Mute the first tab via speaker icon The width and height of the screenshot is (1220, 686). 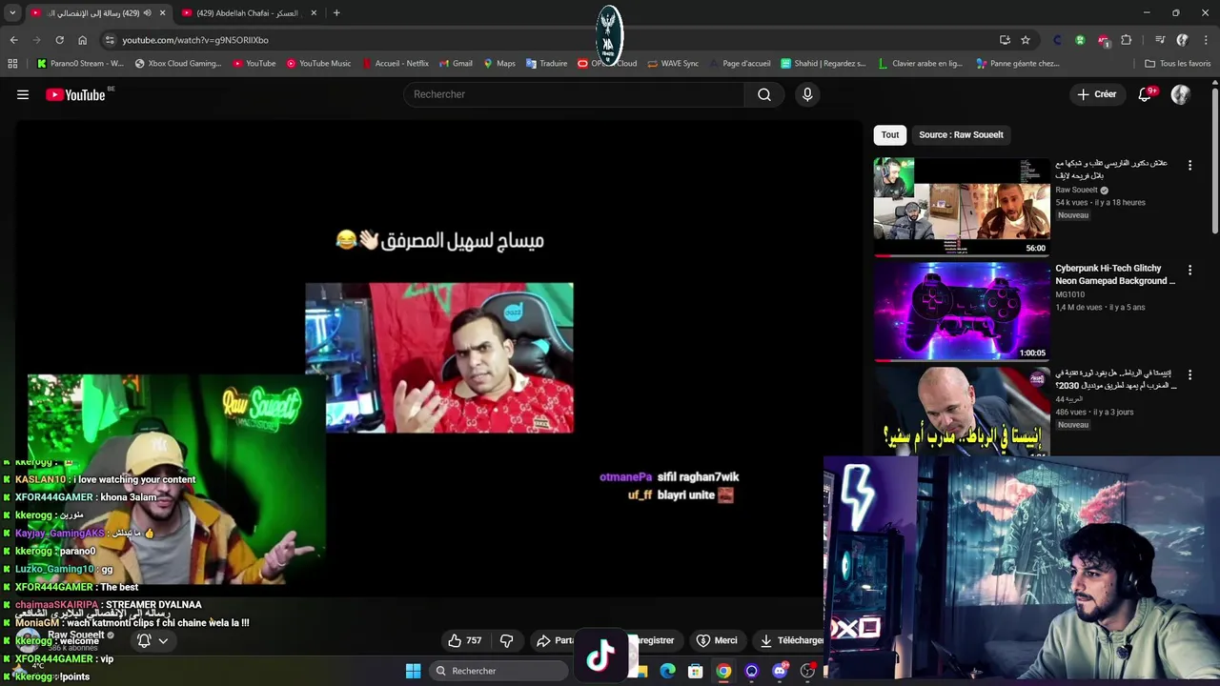tap(147, 13)
